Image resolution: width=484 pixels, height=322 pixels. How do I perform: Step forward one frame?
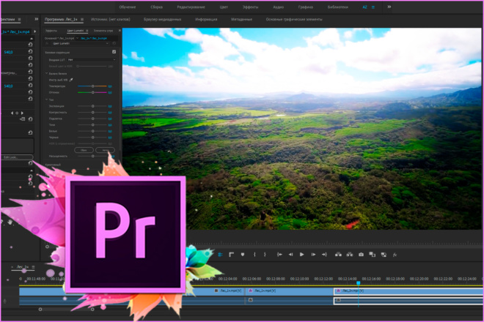[x=313, y=255]
